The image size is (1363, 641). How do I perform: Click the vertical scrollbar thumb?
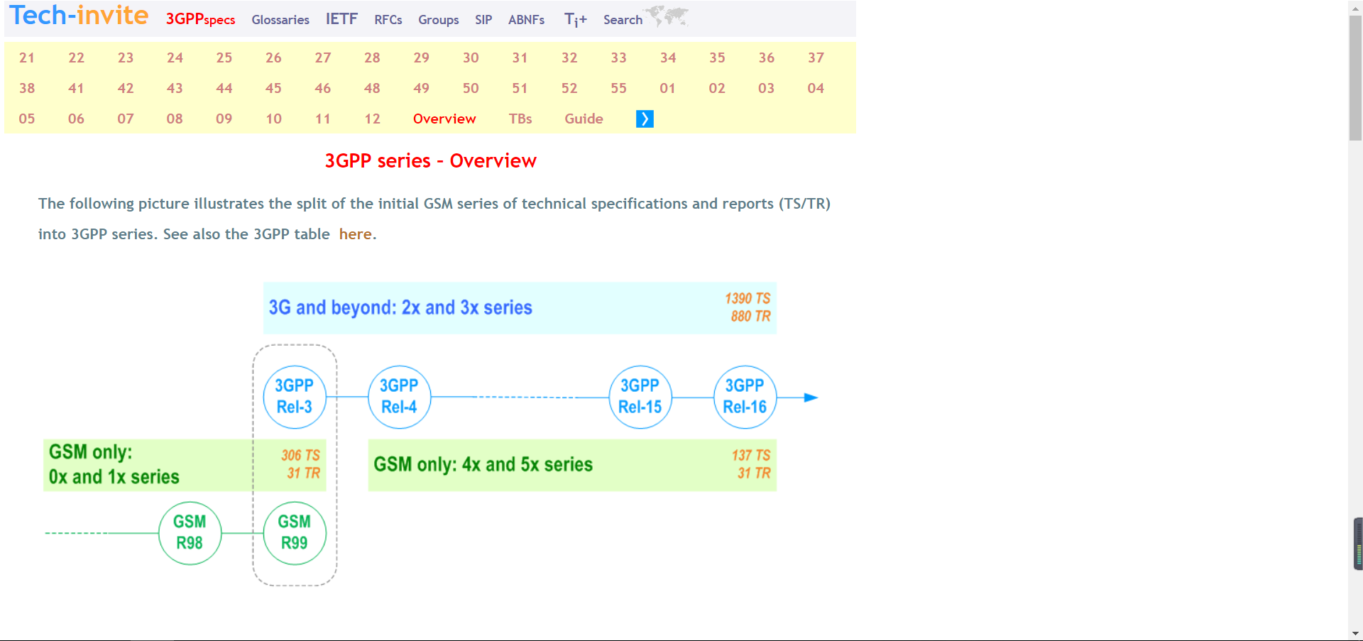1355,78
